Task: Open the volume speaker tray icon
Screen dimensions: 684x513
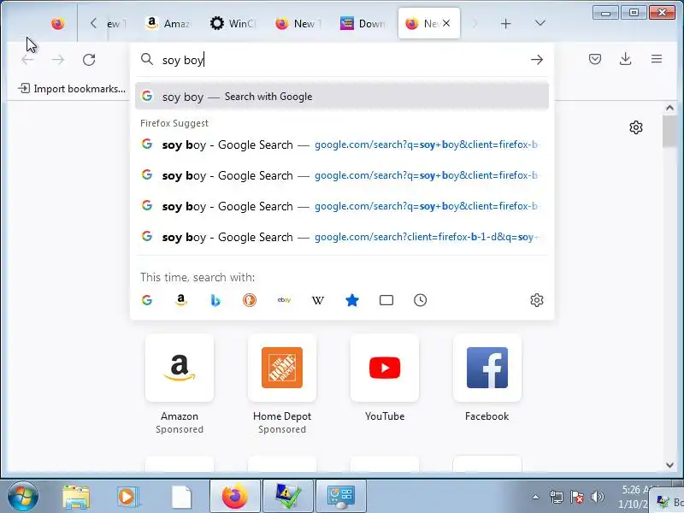Action: (x=597, y=497)
